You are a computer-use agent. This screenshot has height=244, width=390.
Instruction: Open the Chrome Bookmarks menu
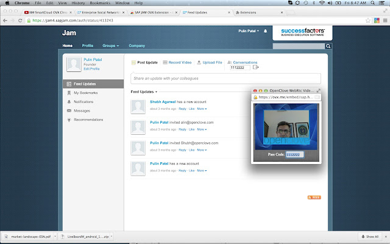point(100,3)
